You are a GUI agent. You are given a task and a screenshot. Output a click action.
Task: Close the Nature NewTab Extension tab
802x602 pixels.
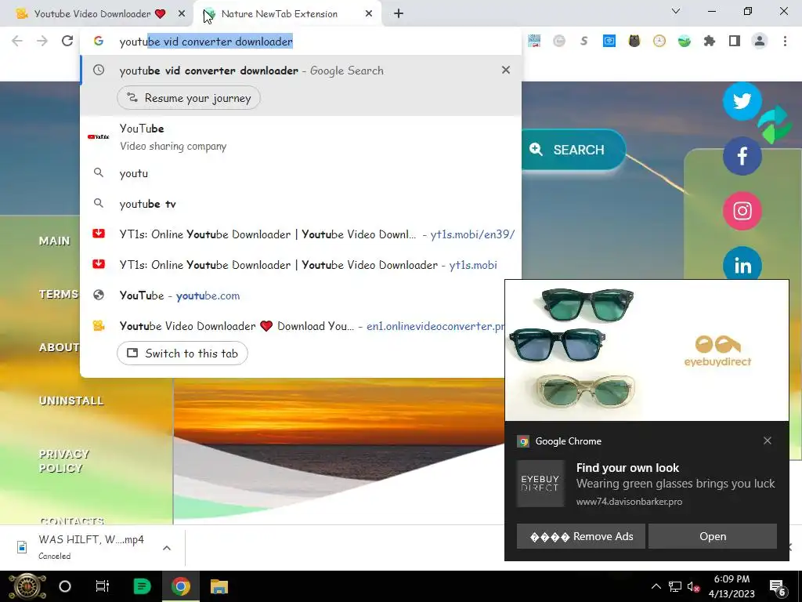pyautogui.click(x=369, y=14)
